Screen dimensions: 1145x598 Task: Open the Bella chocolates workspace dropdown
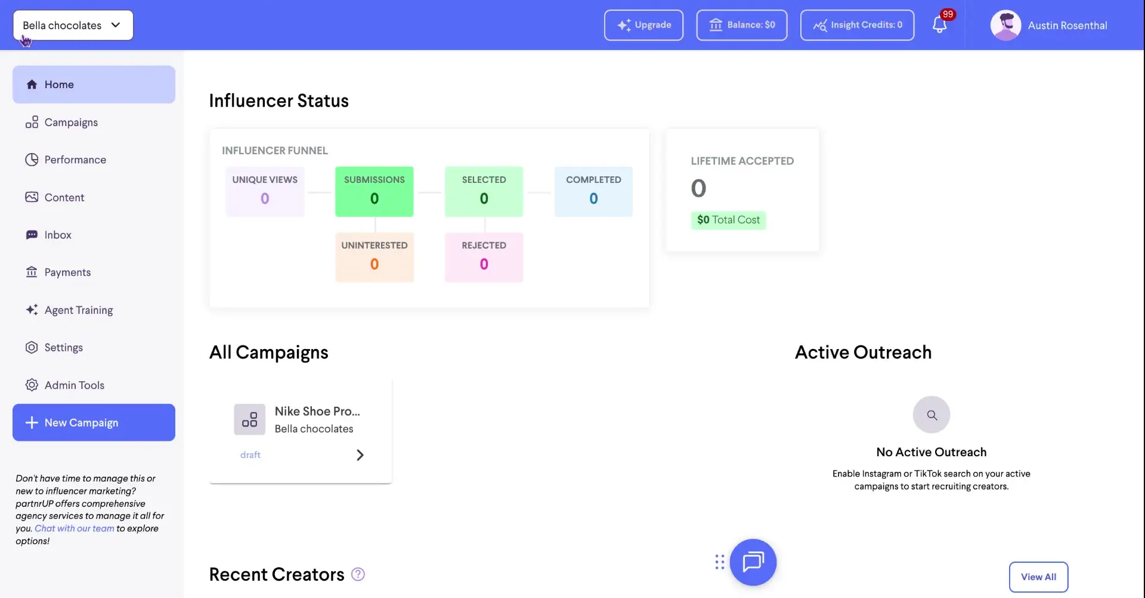[x=72, y=25]
